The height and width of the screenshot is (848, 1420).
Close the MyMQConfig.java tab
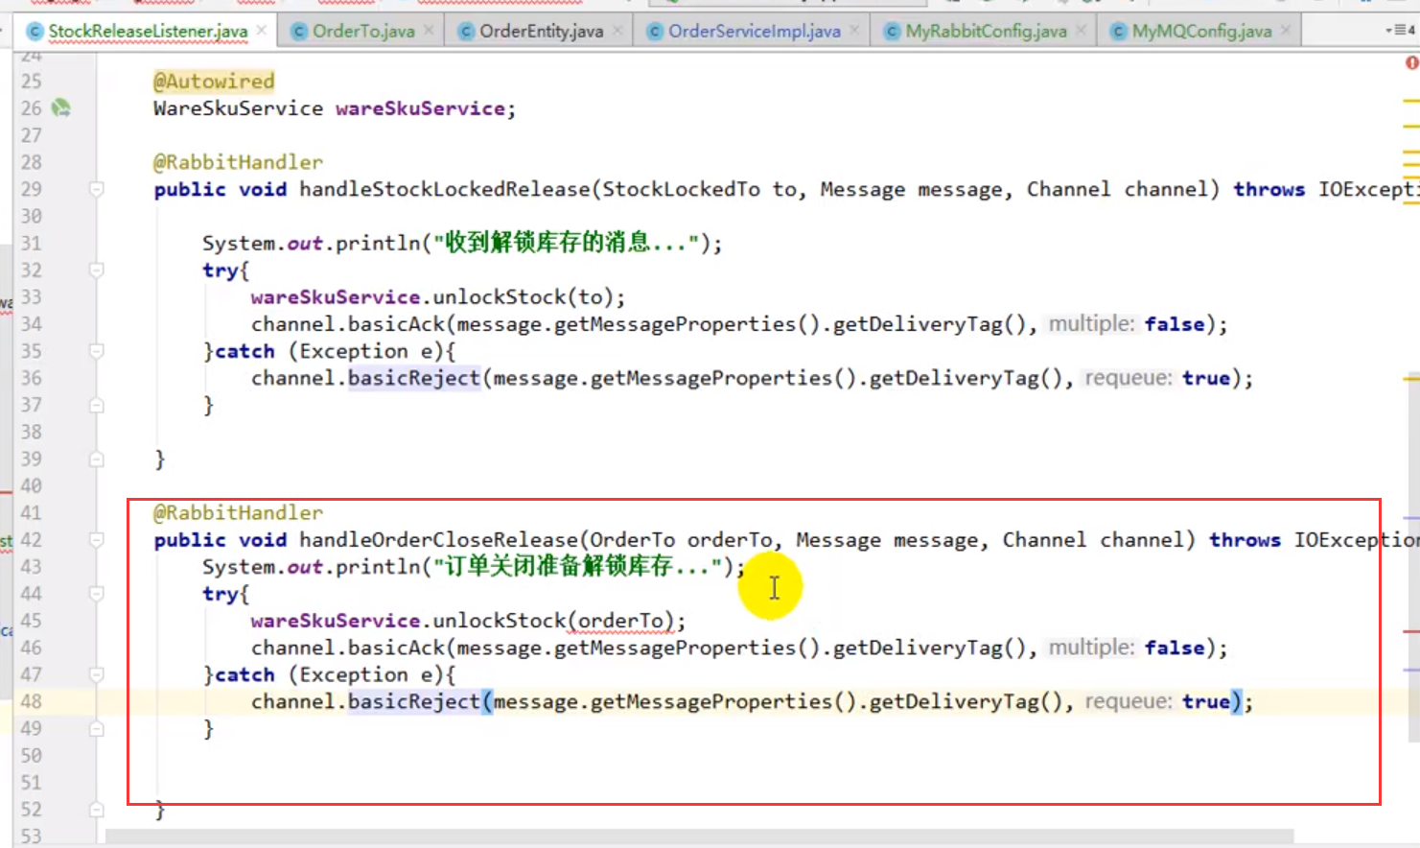(x=1286, y=31)
